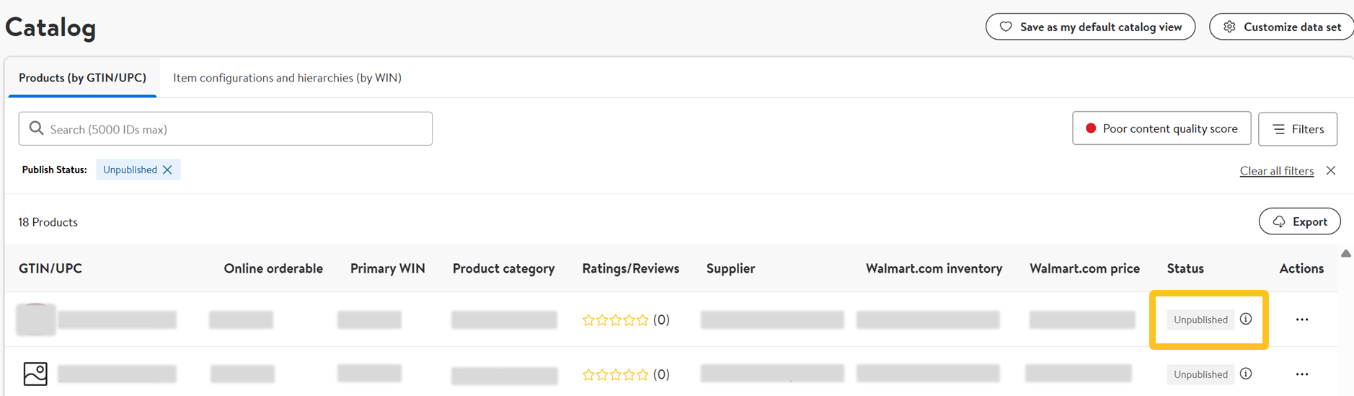The height and width of the screenshot is (396, 1354).
Task: Click image placeholder icon in second row
Action: point(35,374)
